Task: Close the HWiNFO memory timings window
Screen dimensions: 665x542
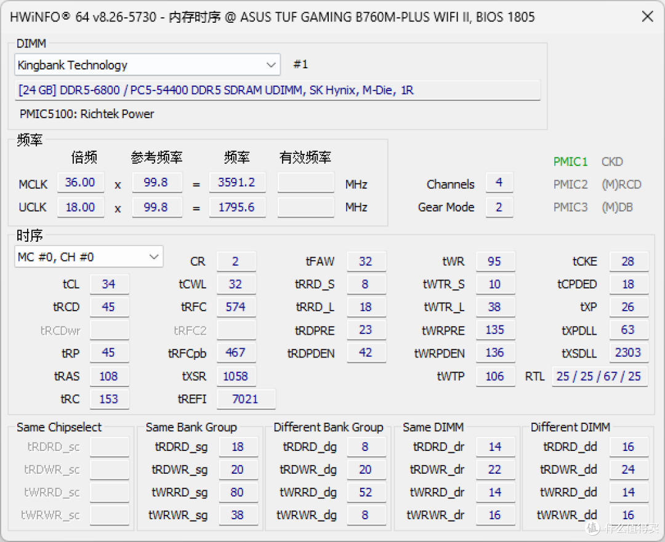Action: point(647,17)
